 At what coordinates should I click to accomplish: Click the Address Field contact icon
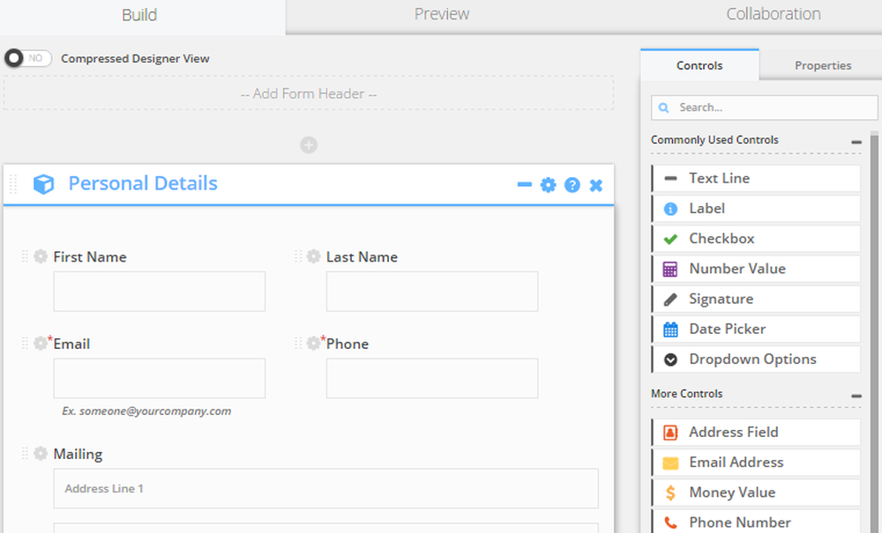[670, 433]
